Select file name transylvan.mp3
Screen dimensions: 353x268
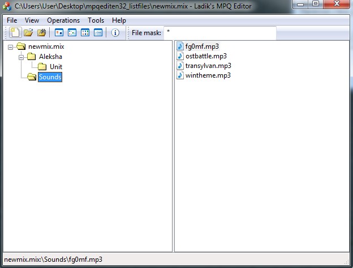(x=208, y=66)
